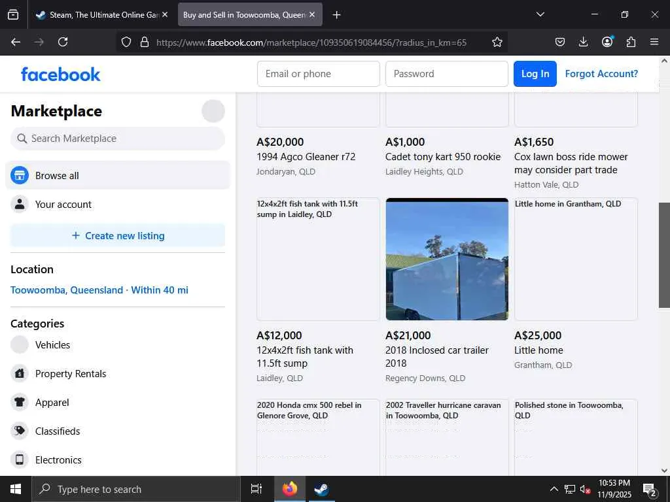Open Cox lawn boss ride mower listing
This screenshot has width=670, height=502.
click(571, 163)
